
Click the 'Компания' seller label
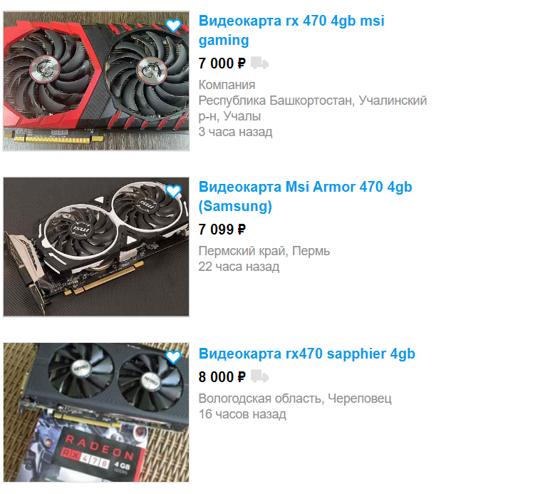coord(227,85)
